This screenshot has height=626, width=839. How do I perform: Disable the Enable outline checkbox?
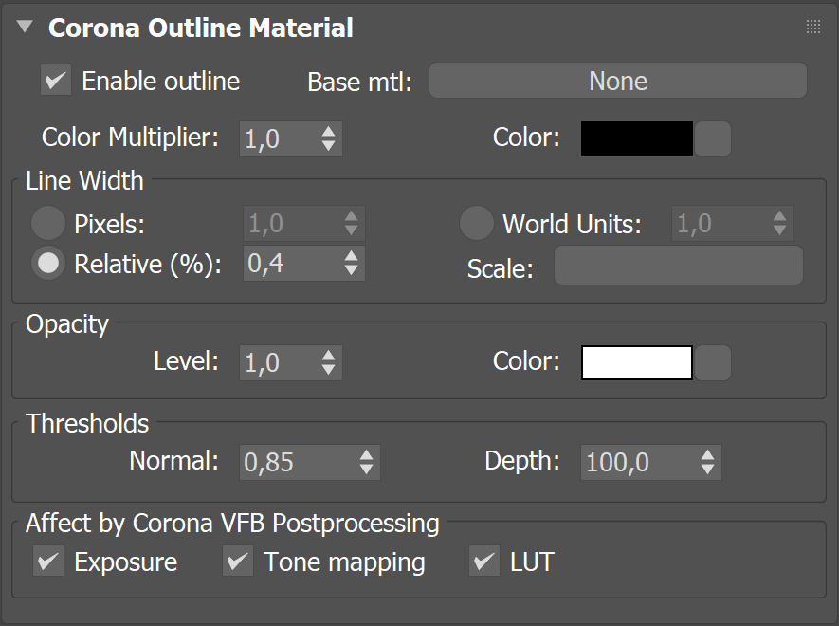(x=56, y=81)
